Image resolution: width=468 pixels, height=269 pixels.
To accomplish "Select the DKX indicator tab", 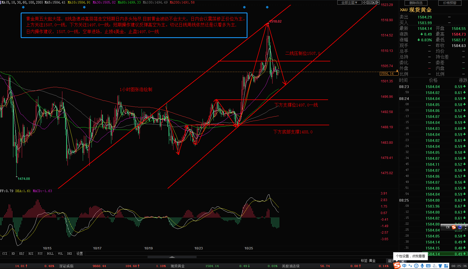I will click(x=69, y=254).
